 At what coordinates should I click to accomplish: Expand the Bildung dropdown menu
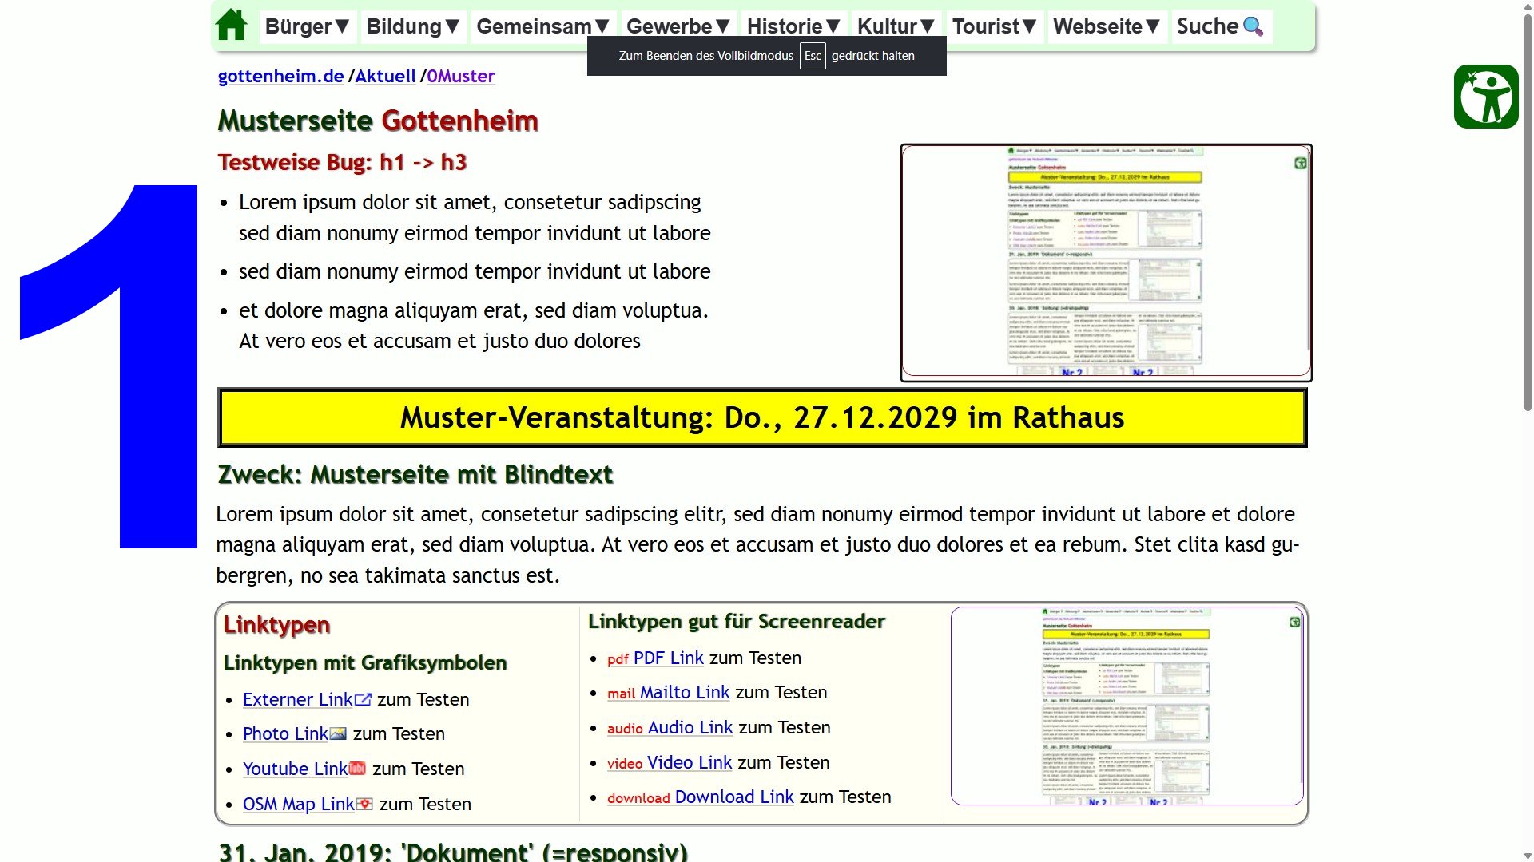tap(413, 26)
